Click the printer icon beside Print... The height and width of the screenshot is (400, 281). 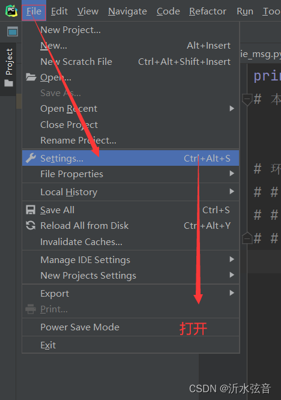31,309
